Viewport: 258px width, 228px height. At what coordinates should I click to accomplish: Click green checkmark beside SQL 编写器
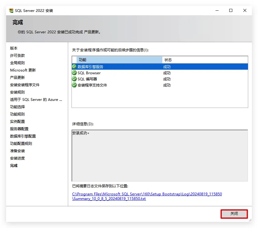(74, 79)
